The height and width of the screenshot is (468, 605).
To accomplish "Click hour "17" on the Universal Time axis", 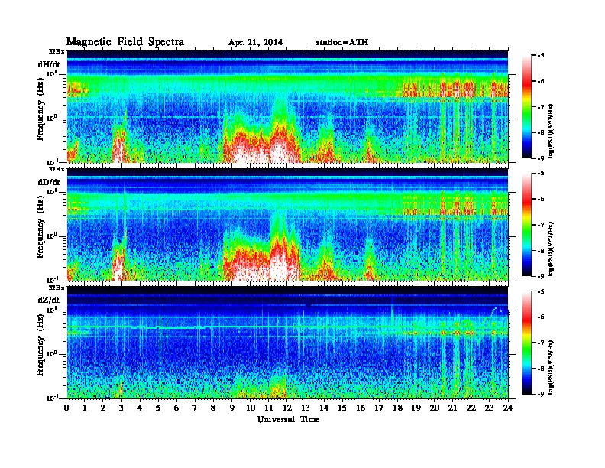I will point(379,408).
